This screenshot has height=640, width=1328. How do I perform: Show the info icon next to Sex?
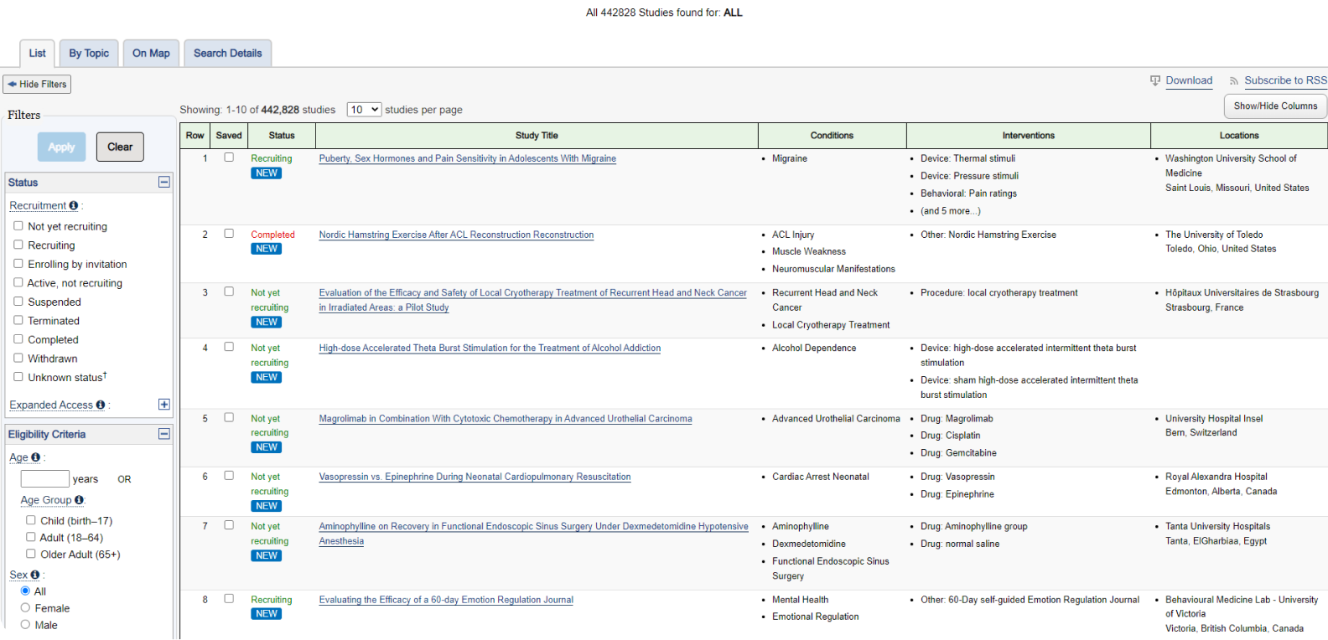pyautogui.click(x=35, y=575)
